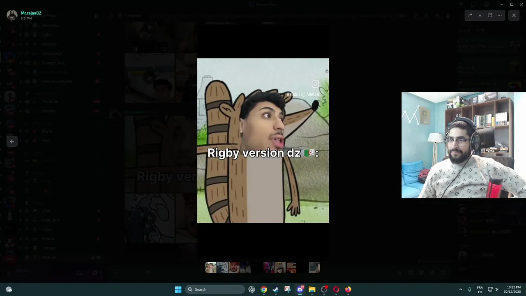Select the purple-red glowing thumbnail
Screen dimensions: 526x296
point(268,268)
